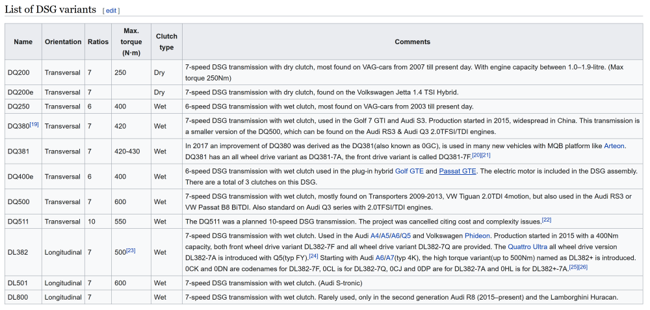Select the DL800 name cell
The width and height of the screenshot is (650, 310).
click(23, 297)
